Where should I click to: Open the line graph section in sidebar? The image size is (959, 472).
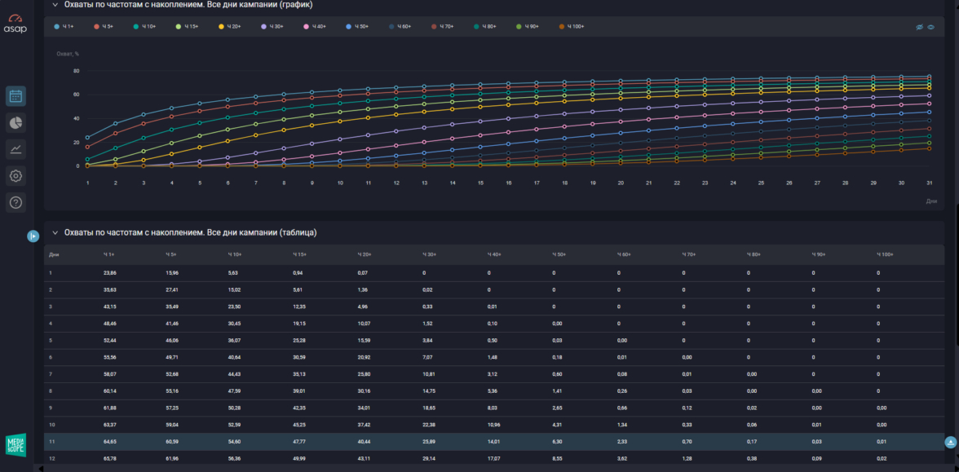[15, 148]
